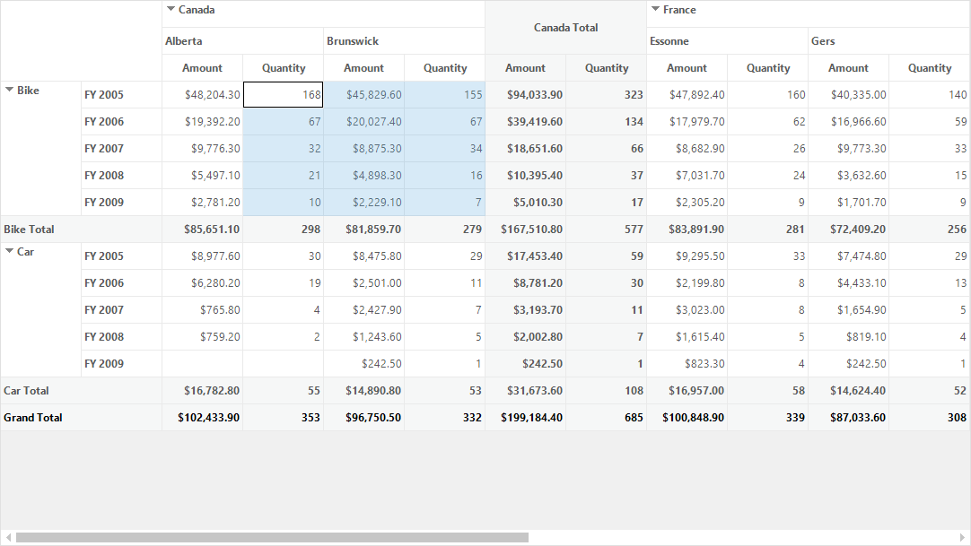Click Canada Total Quantity header
This screenshot has height=546, width=971.
[x=607, y=68]
